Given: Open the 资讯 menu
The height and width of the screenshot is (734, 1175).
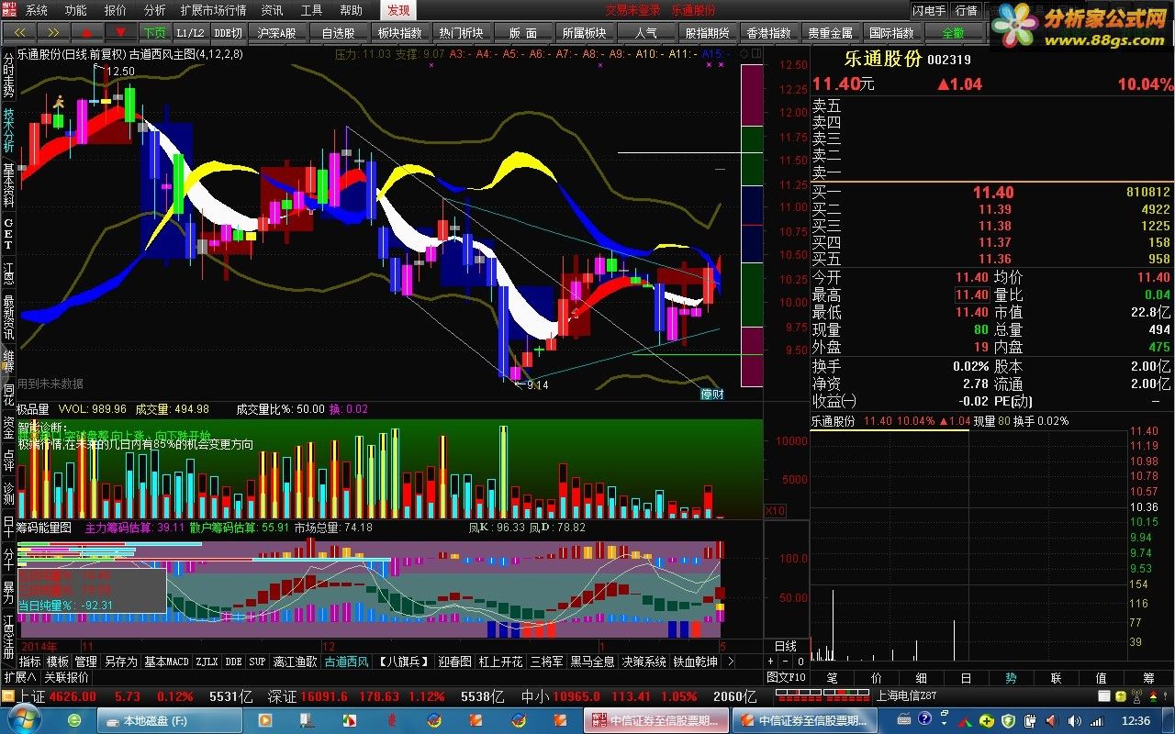Looking at the screenshot, I should [x=272, y=10].
